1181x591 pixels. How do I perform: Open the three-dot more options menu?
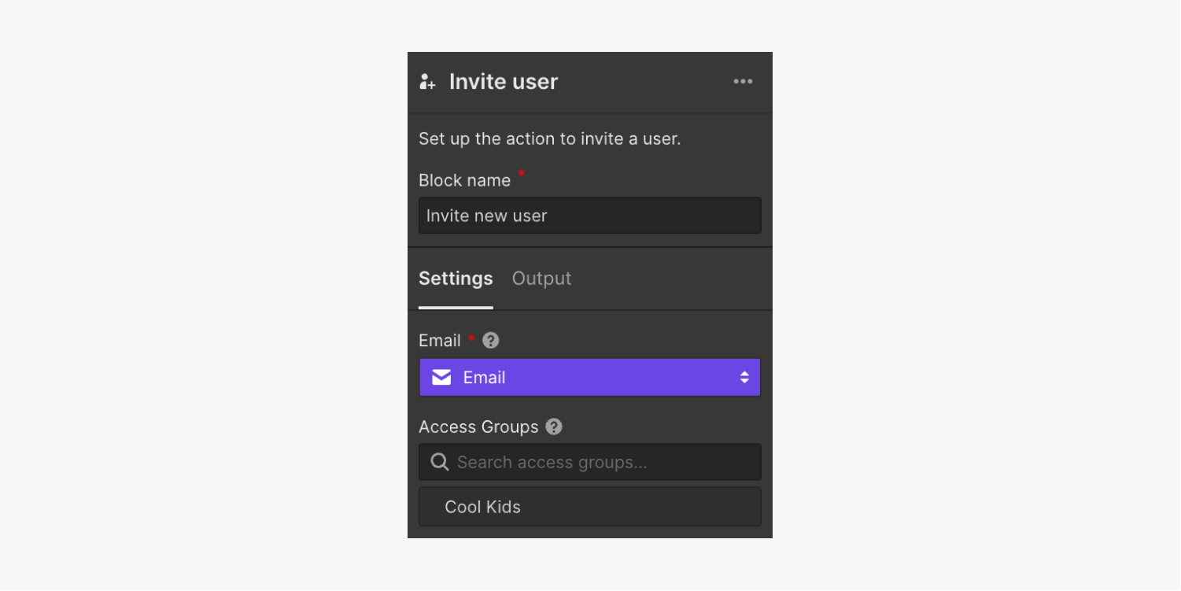pyautogui.click(x=743, y=82)
